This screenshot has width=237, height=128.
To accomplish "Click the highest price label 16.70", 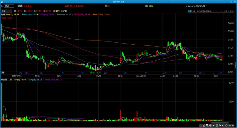I will [x=7, y=18].
